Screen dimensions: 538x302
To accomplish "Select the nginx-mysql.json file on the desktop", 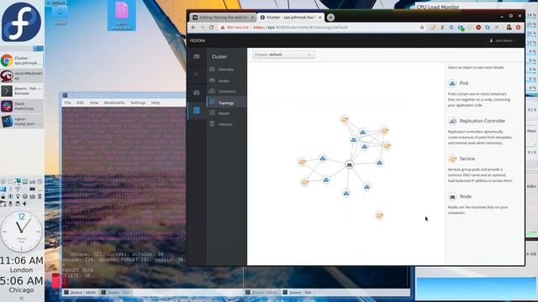I will click(x=121, y=16).
